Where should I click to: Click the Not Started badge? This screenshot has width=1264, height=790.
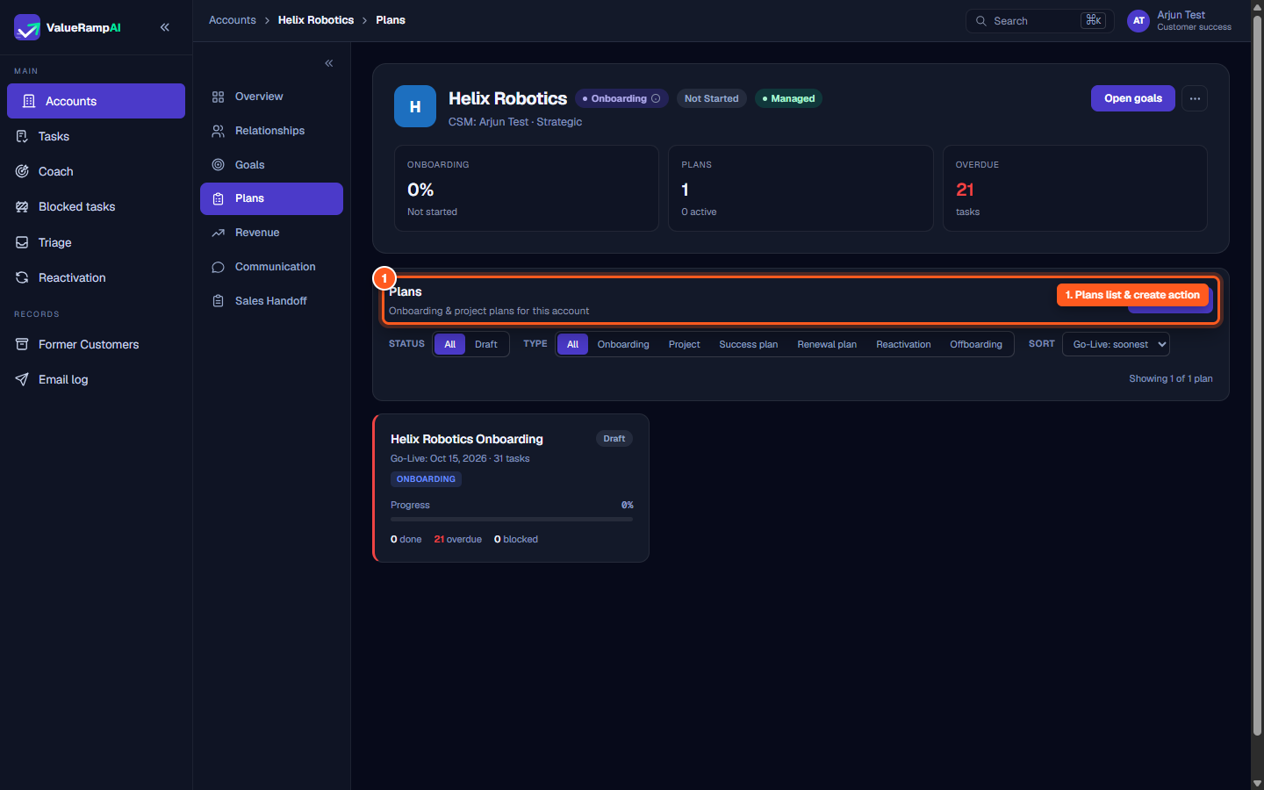pos(711,98)
